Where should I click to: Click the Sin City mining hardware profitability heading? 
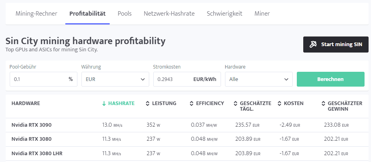tap(85, 41)
